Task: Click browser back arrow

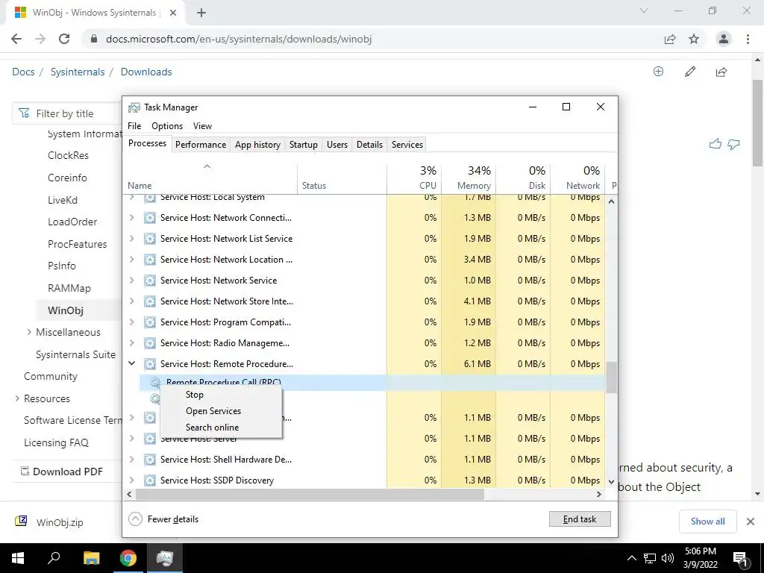Action: [16, 39]
